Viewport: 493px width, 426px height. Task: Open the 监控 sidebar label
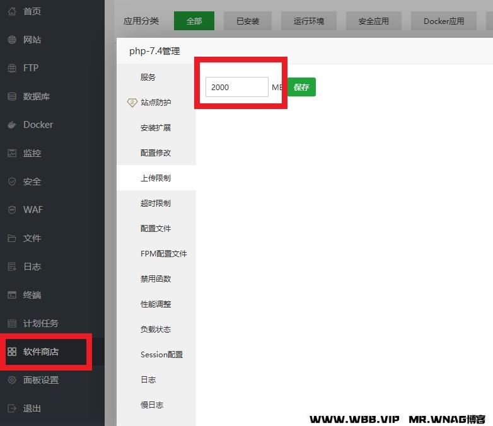click(32, 153)
